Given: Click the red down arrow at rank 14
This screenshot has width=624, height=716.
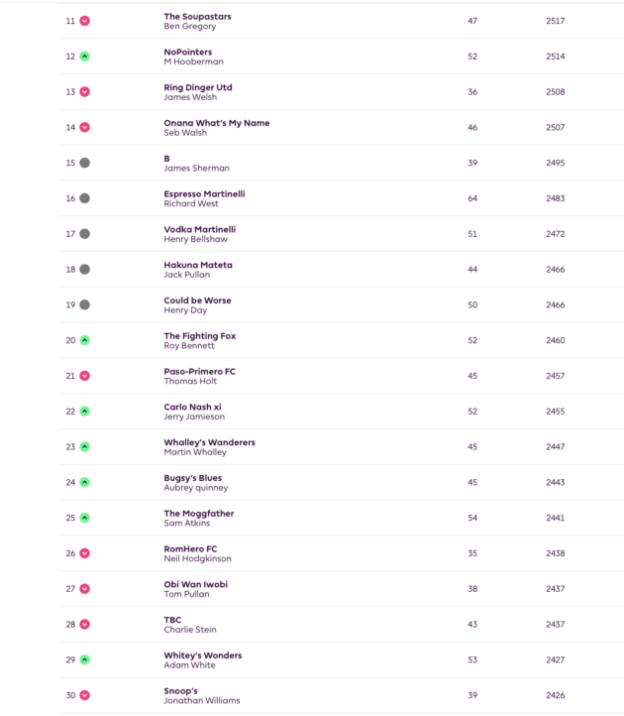Looking at the screenshot, I should click(x=85, y=127).
